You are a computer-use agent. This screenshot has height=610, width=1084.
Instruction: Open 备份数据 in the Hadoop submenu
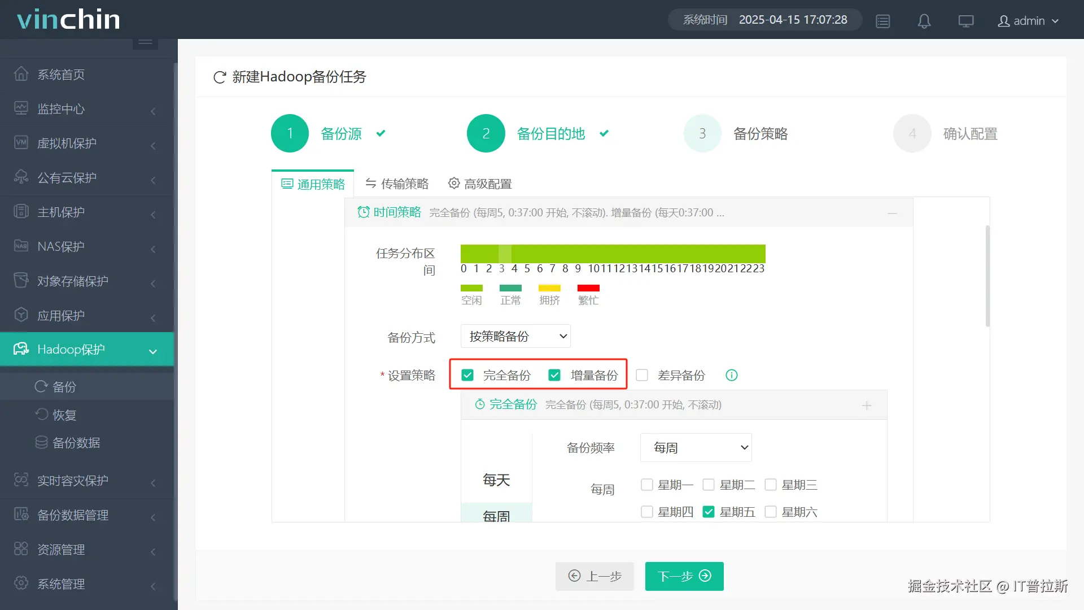point(76,442)
